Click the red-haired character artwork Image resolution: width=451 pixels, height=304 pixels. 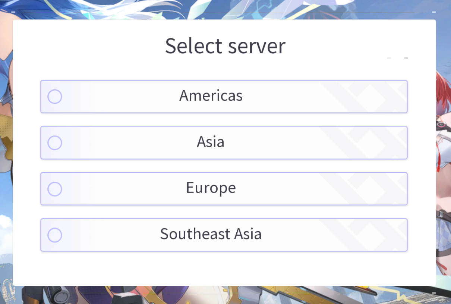click(x=444, y=112)
